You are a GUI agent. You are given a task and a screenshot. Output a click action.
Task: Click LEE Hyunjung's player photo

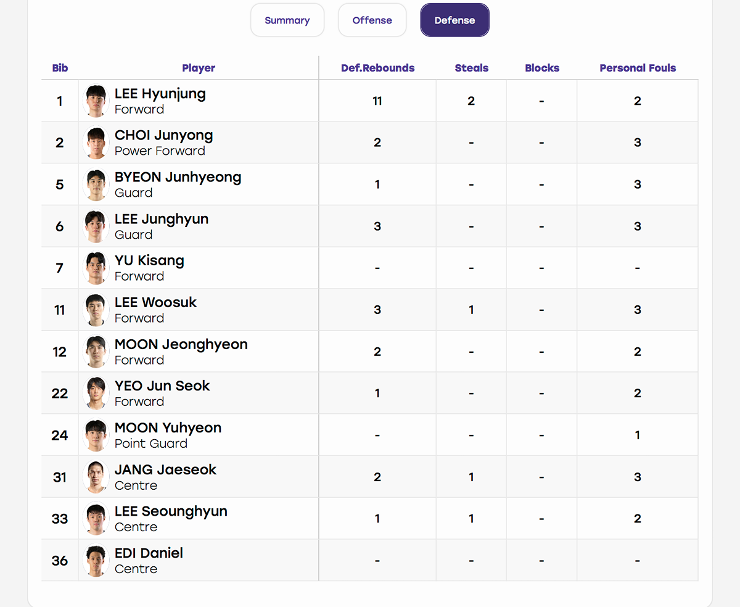pyautogui.click(x=96, y=101)
